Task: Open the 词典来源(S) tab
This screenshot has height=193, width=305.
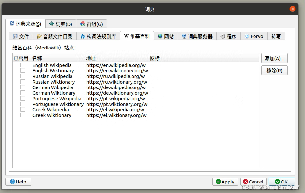Action: tap(26, 24)
